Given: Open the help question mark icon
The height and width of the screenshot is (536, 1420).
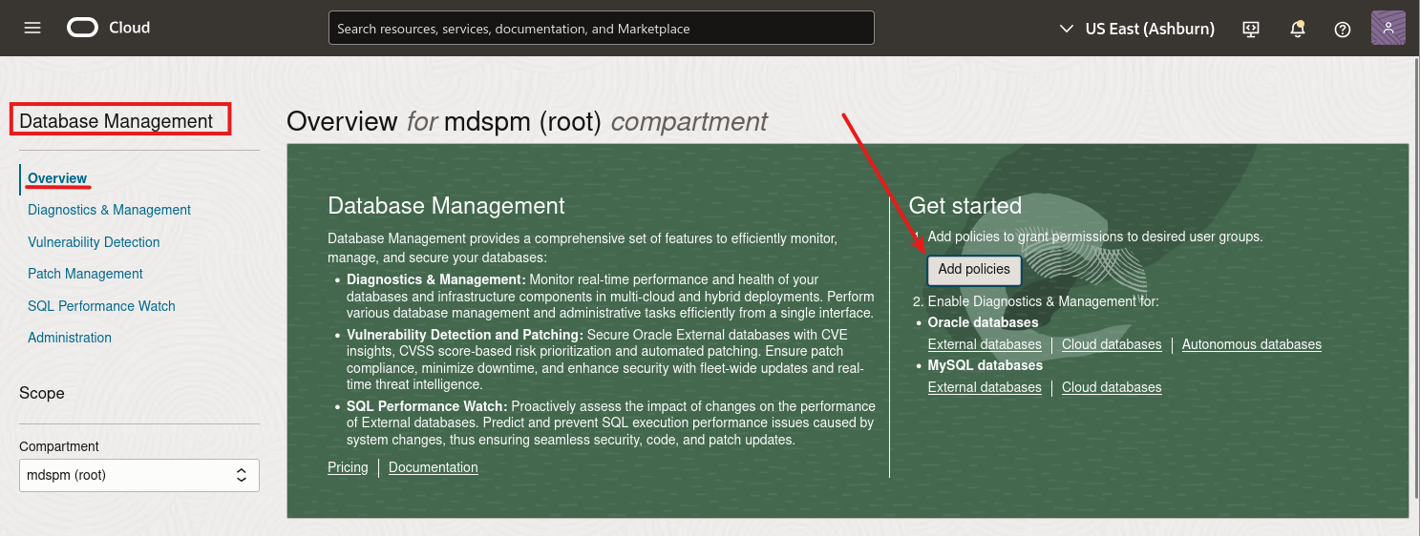Looking at the screenshot, I should tap(1343, 29).
